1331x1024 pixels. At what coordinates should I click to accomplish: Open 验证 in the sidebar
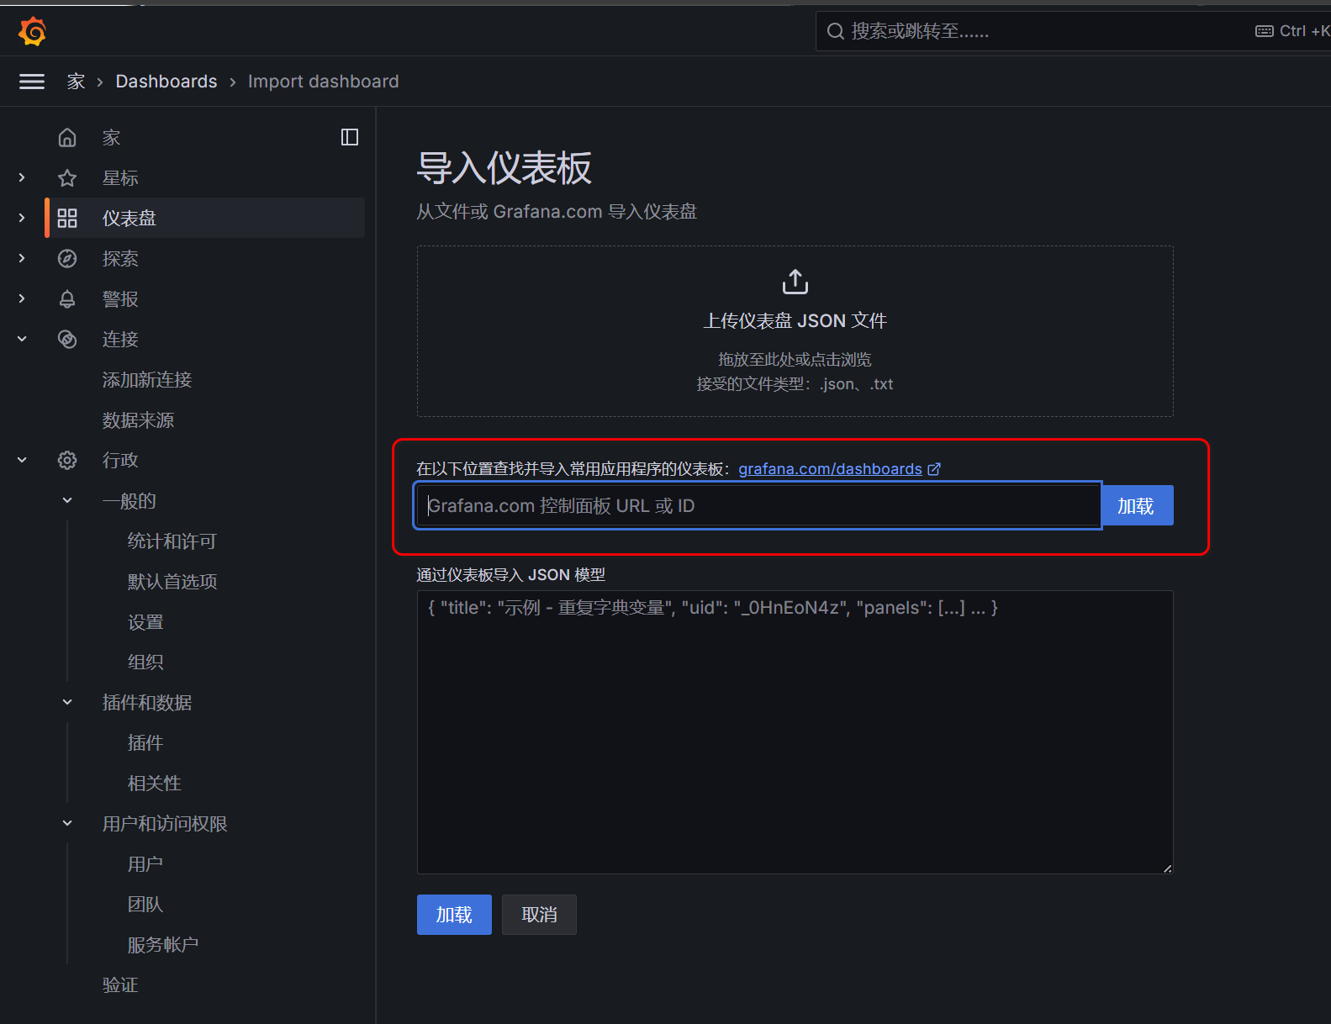tap(119, 984)
